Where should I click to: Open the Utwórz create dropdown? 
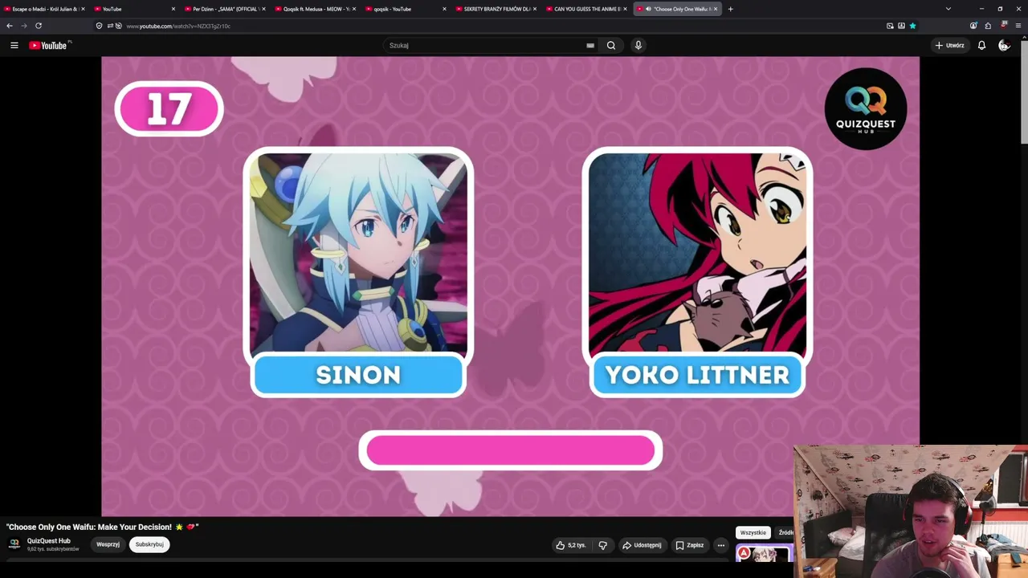[x=949, y=46]
